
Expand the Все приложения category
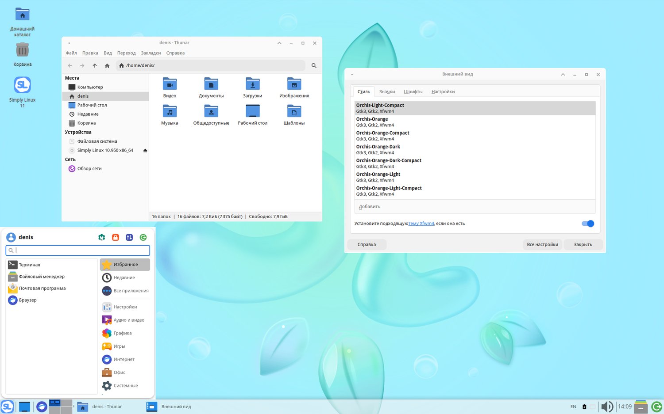click(125, 291)
